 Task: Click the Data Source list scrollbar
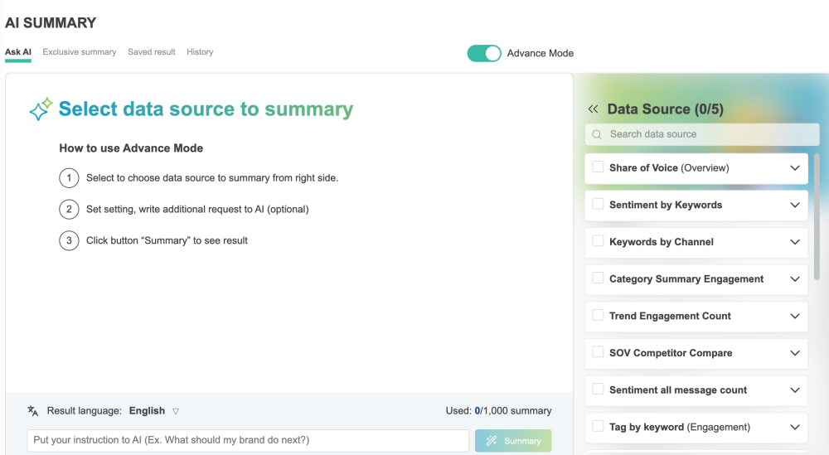(817, 216)
